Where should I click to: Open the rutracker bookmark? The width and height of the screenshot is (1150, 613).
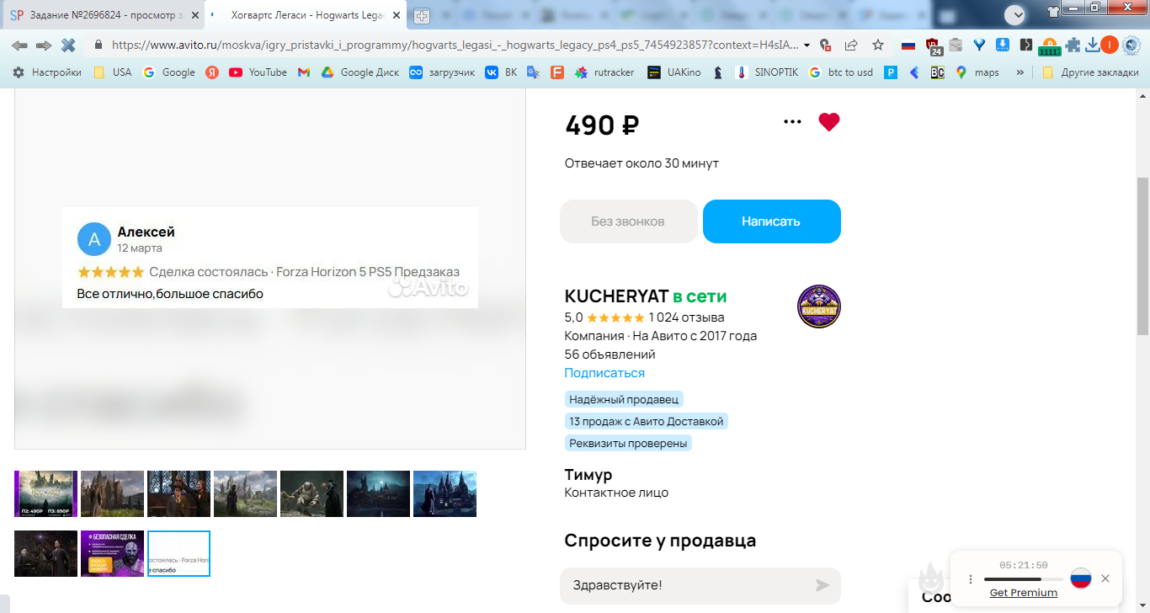(x=604, y=72)
